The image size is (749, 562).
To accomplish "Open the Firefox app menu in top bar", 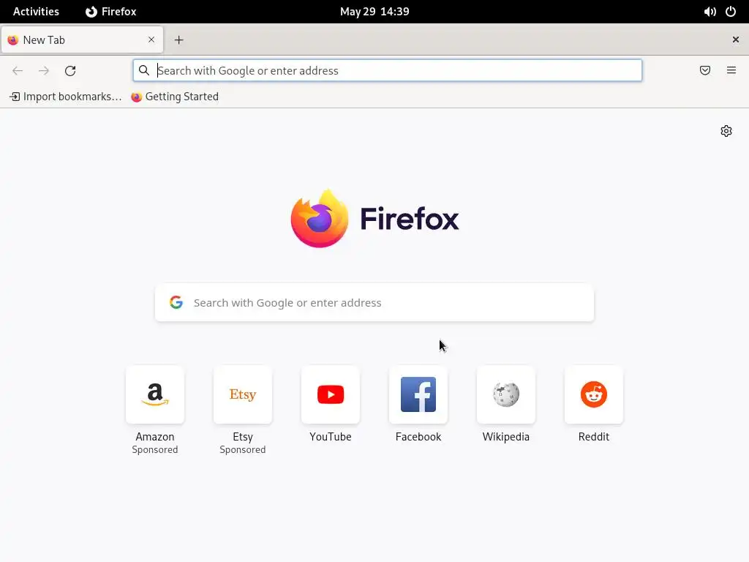I will [111, 12].
